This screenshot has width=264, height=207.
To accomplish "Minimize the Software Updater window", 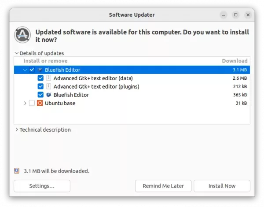I will pos(224,15).
